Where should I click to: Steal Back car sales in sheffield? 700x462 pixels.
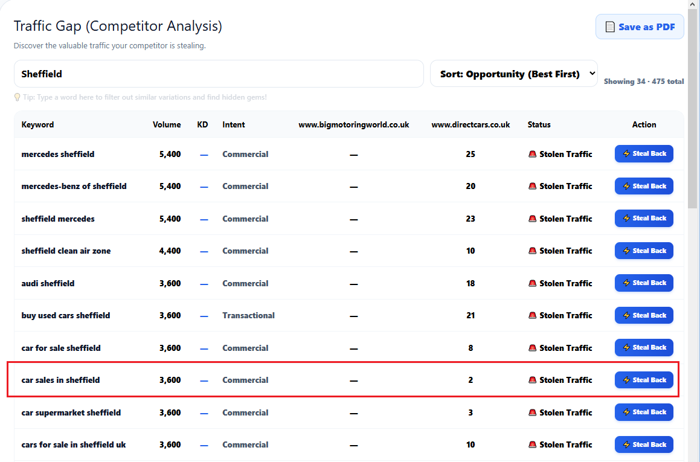pos(644,380)
